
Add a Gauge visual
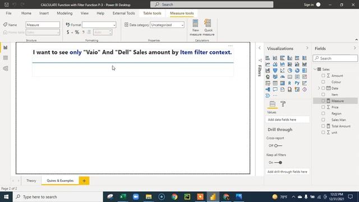283,77
